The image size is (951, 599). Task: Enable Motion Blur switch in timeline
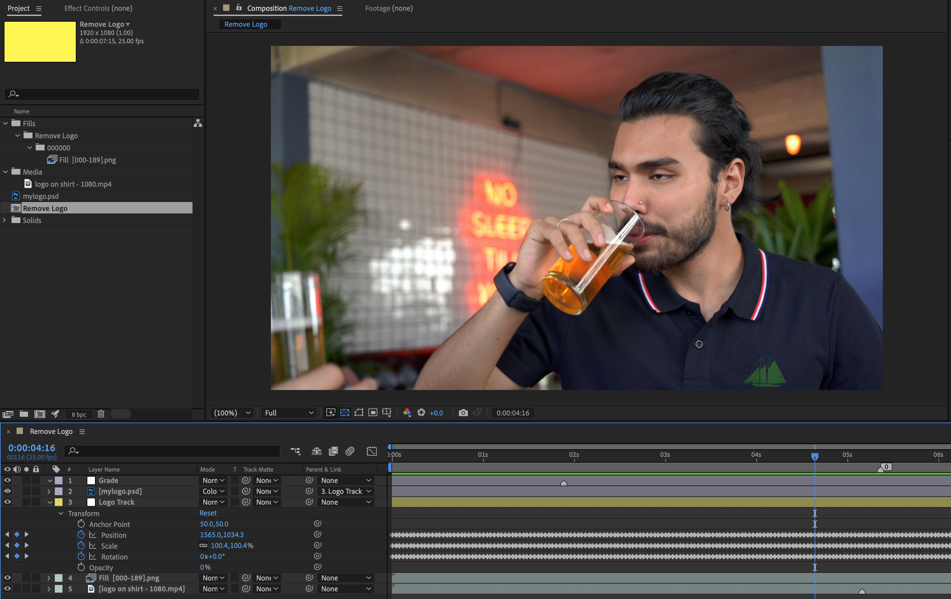[350, 451]
